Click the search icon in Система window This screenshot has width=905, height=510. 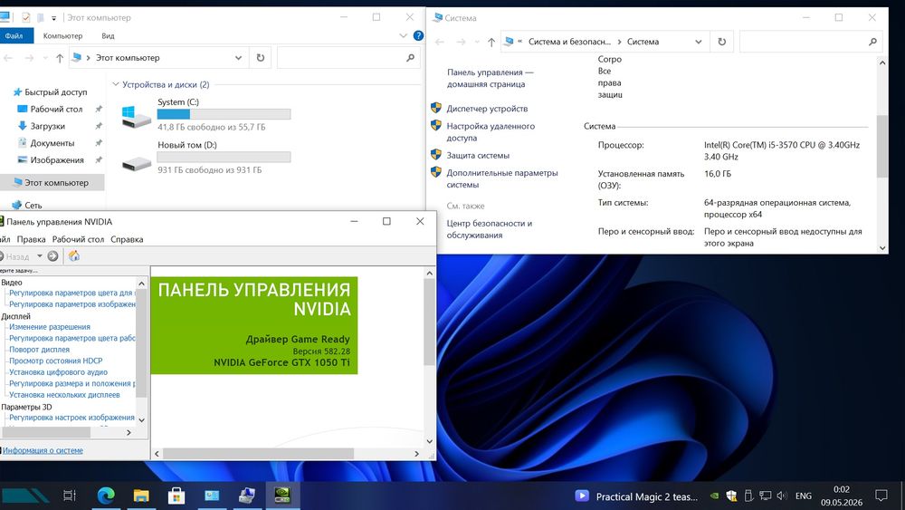point(872,42)
